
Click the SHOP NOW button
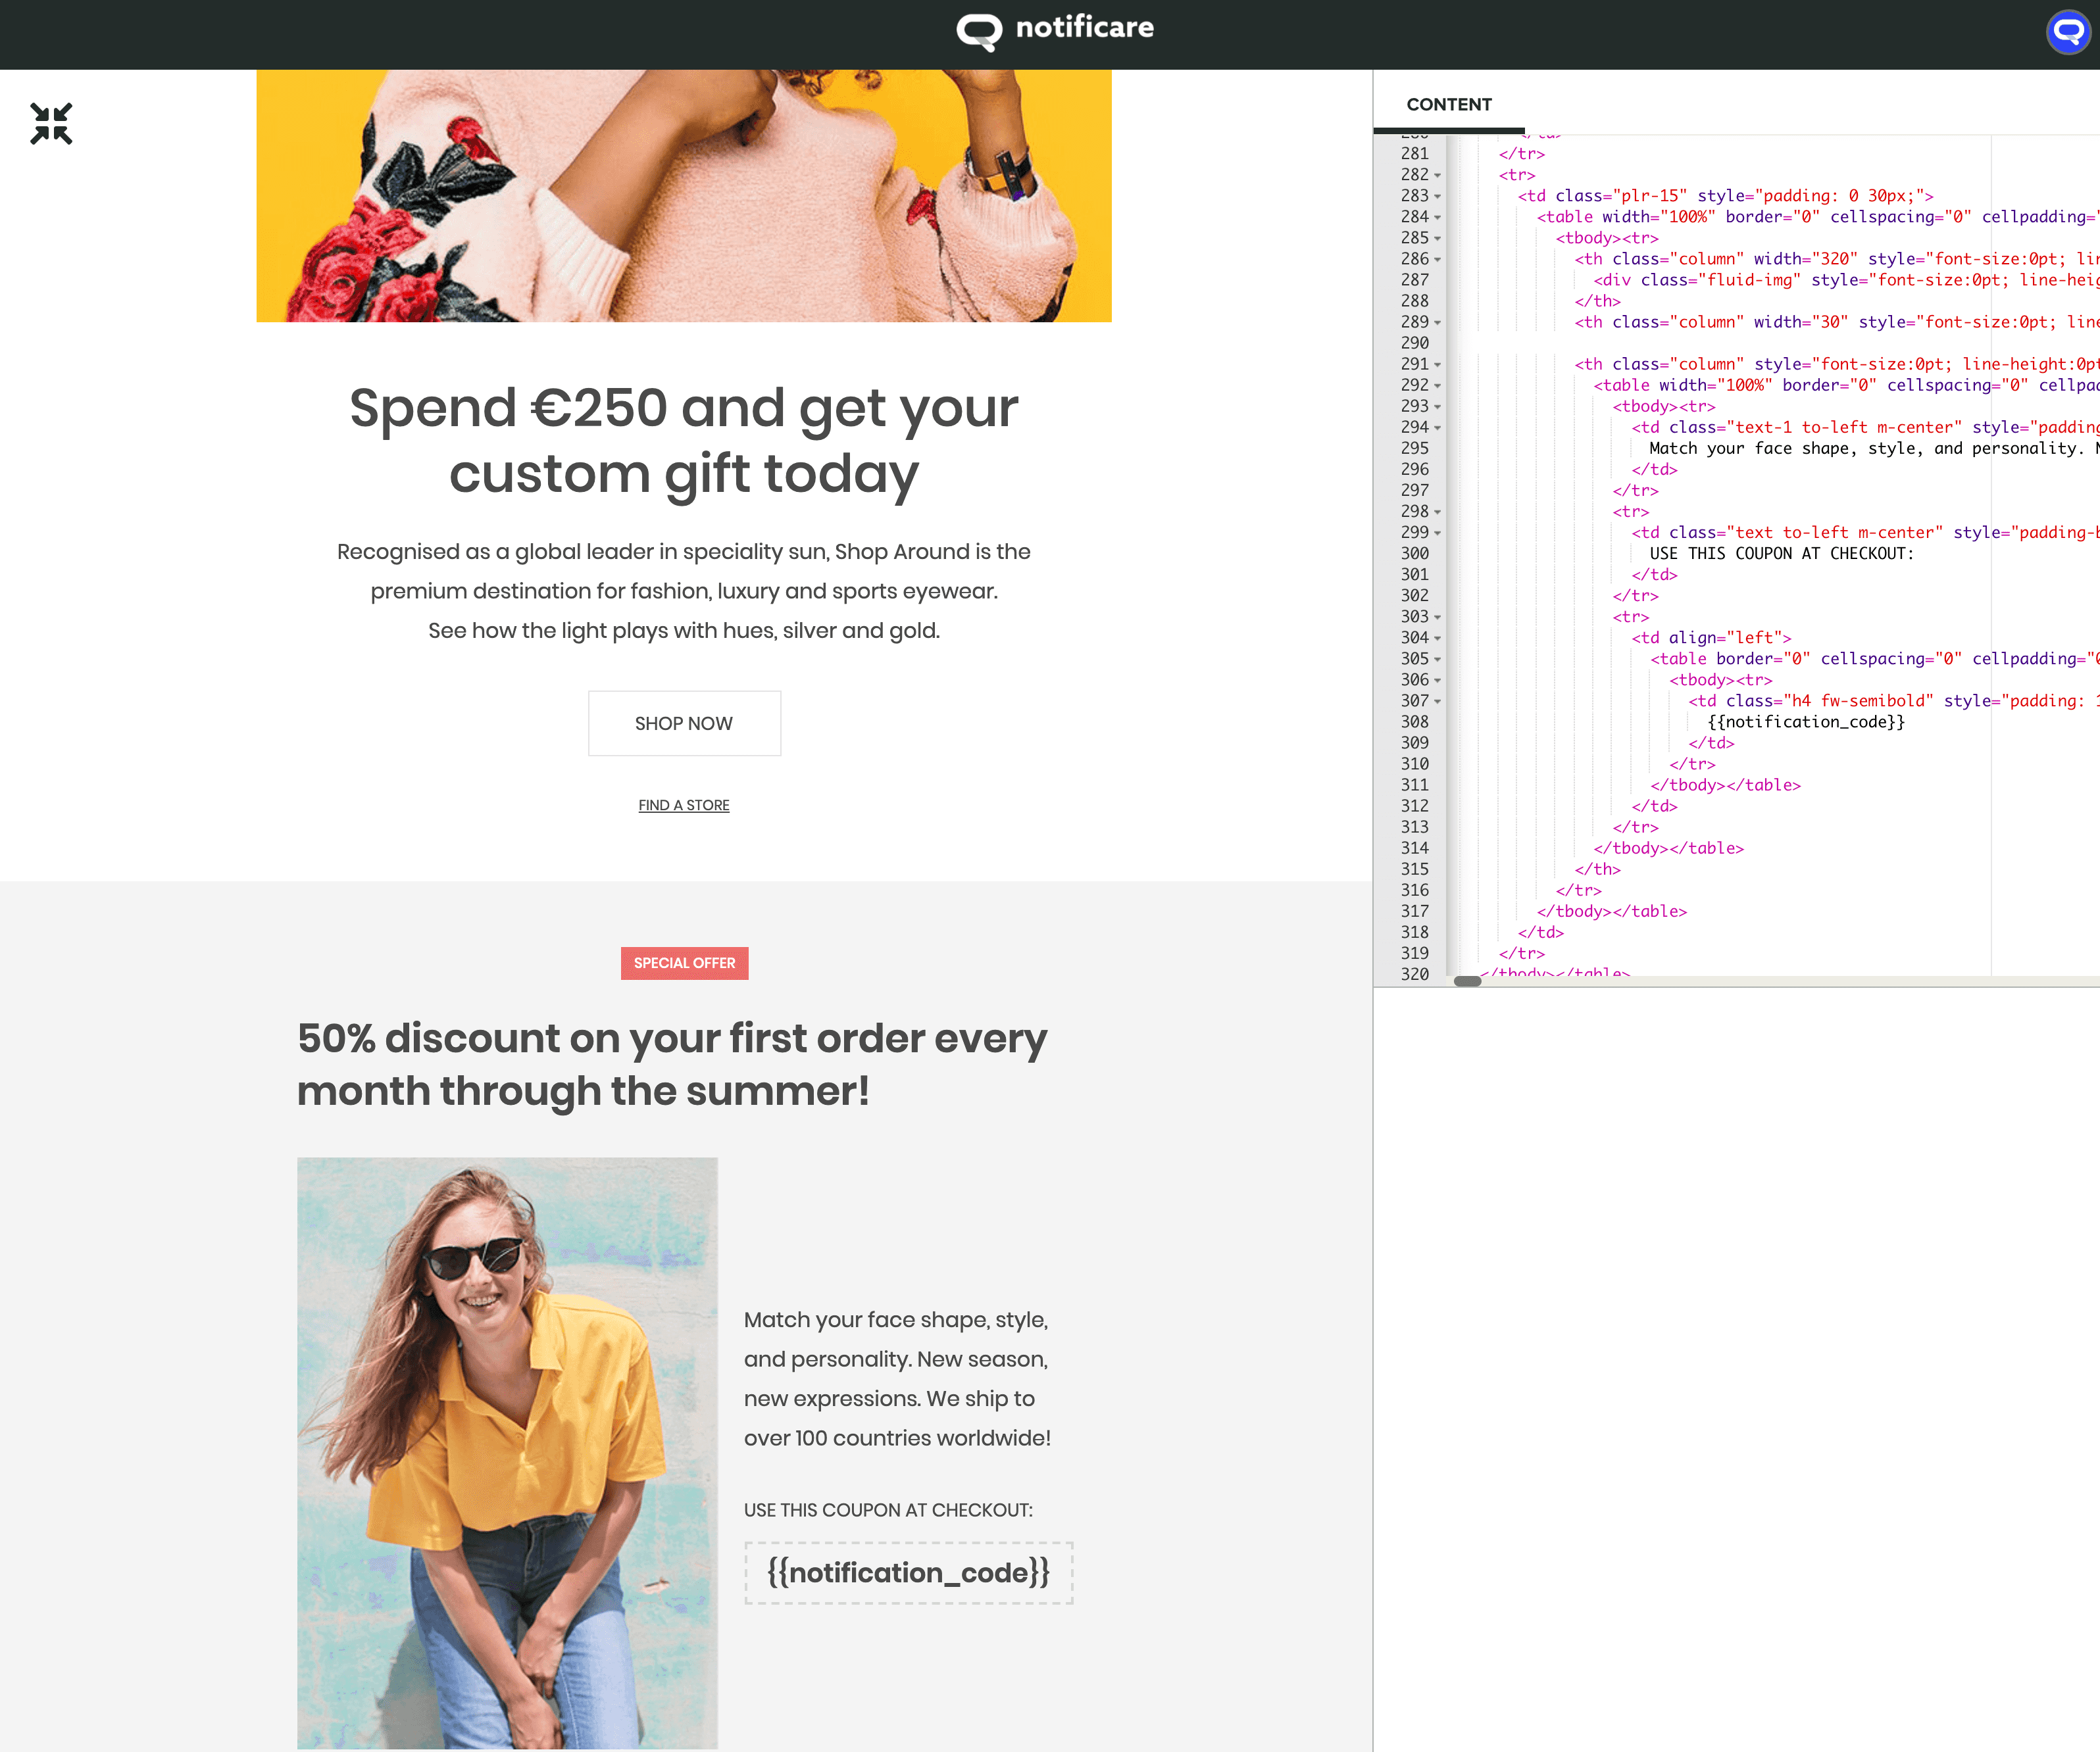tap(684, 723)
